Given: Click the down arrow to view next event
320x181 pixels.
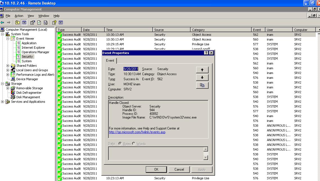Looking at the screenshot, I should (x=202, y=77).
